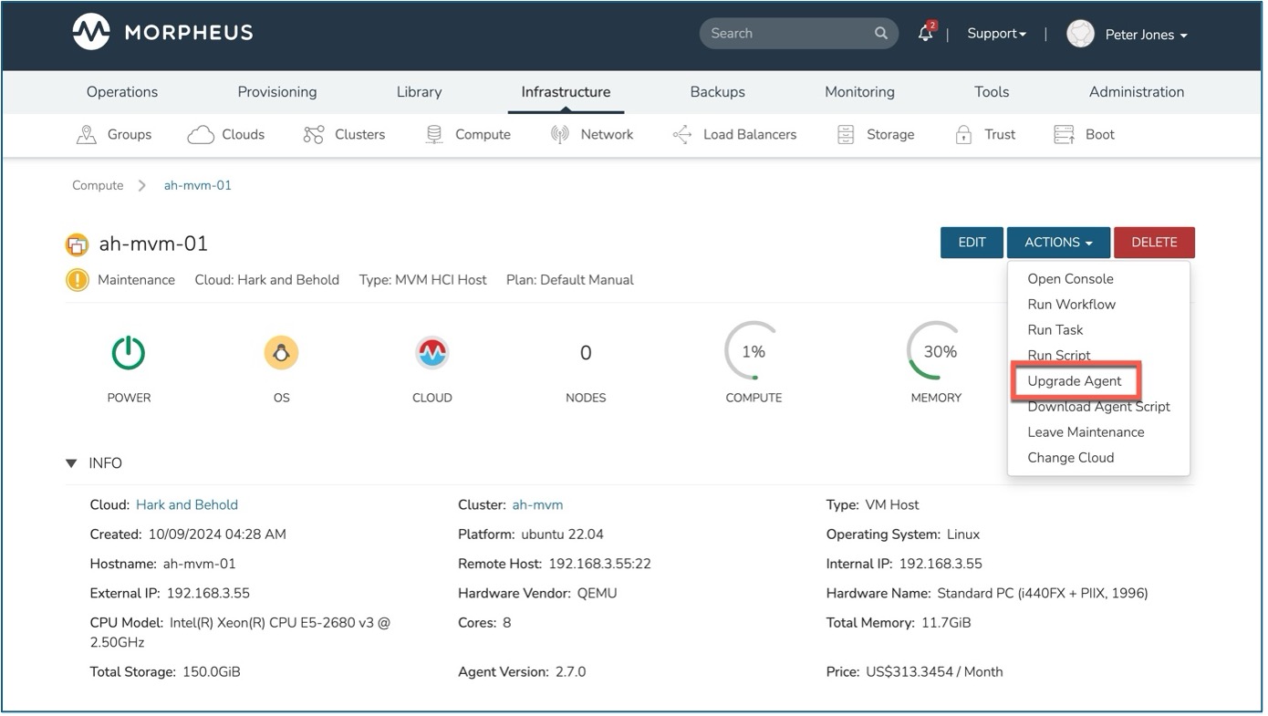This screenshot has height=716, width=1268.
Task: Open the Support dropdown in header
Action: pos(995,33)
